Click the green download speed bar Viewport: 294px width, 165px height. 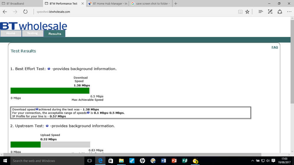click(x=50, y=91)
